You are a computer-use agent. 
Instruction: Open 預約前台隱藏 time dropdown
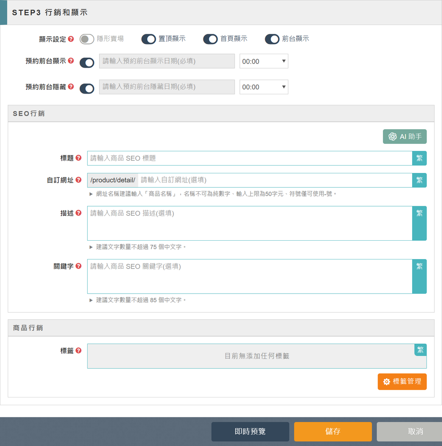click(x=264, y=87)
